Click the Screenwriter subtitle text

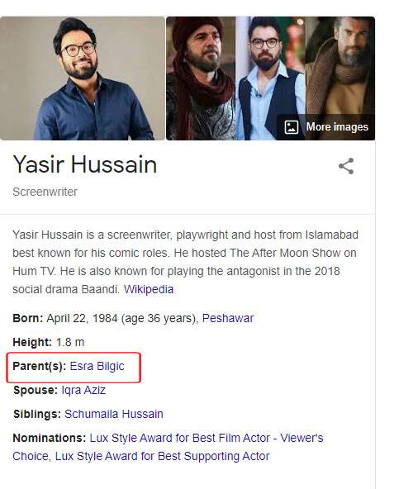45,192
